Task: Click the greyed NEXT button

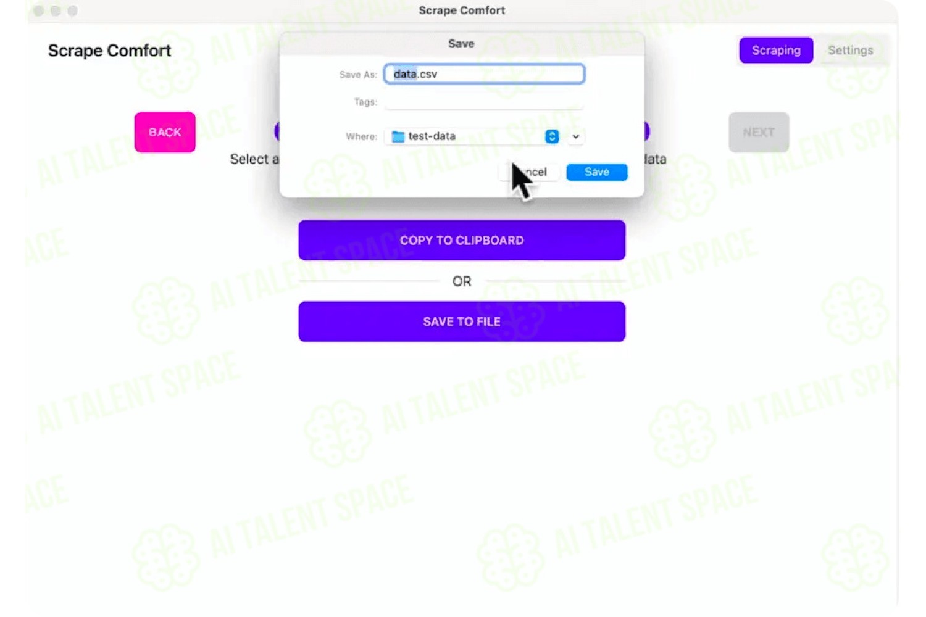Action: tap(759, 132)
